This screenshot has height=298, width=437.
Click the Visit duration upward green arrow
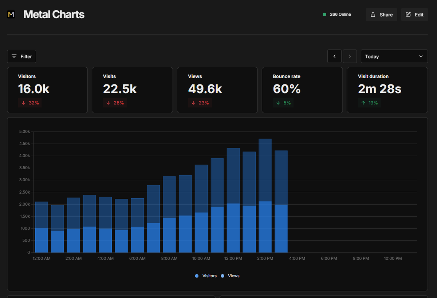(362, 103)
